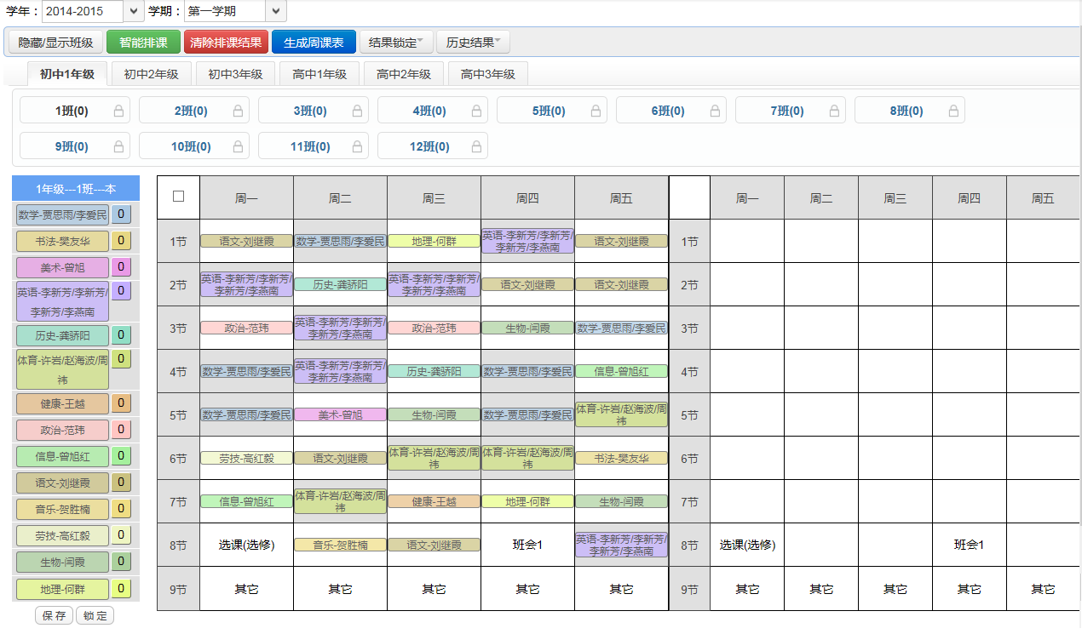Screen dimensions: 1082x634
Task: Select 音乐-贺胜楠 in the subject sidebar
Action: 62,509
